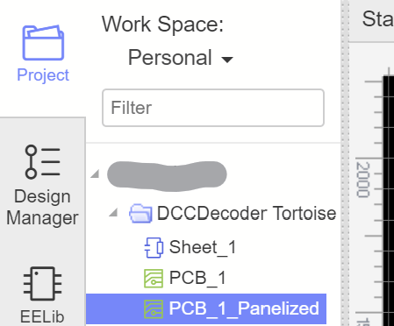Screen dimensions: 394x326
Task: Collapse the redacted root tree node
Action: coord(95,174)
